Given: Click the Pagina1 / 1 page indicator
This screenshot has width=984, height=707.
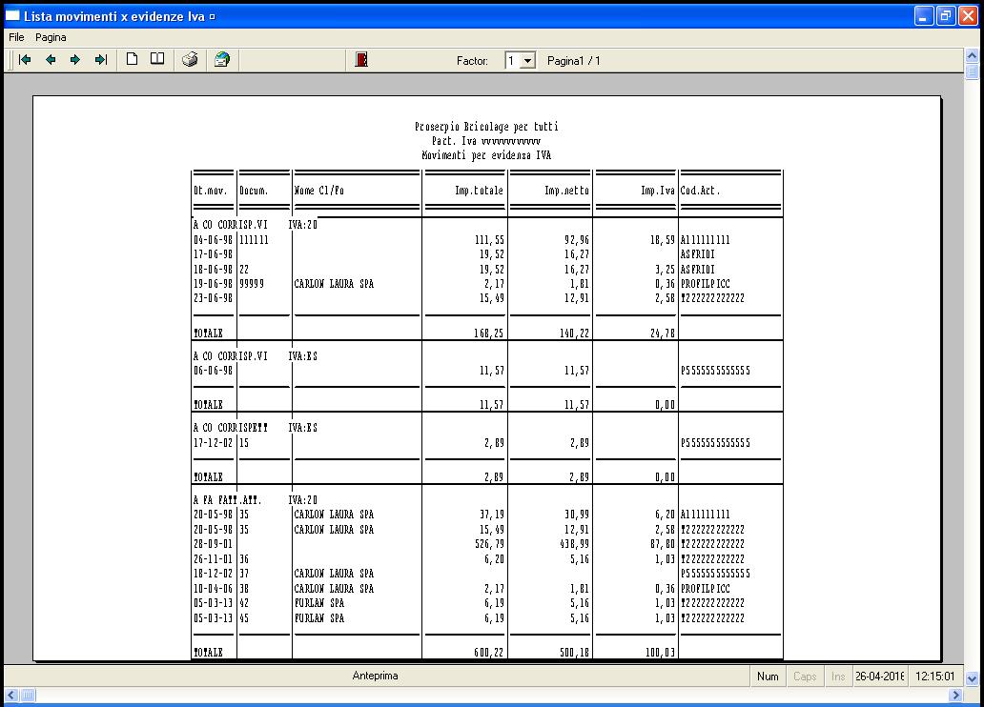Looking at the screenshot, I should pyautogui.click(x=574, y=61).
